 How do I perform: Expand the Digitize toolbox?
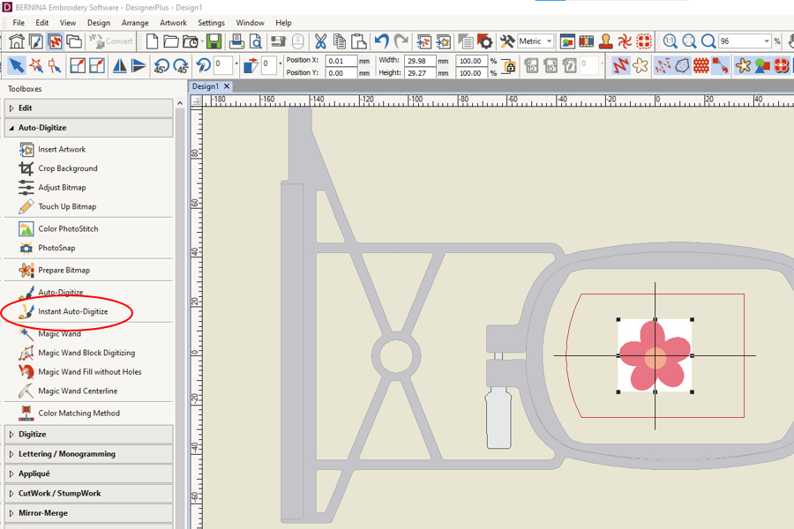click(x=40, y=434)
